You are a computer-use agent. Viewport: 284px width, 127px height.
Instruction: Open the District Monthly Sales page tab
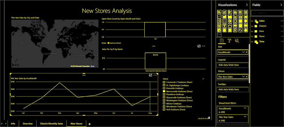point(52,124)
